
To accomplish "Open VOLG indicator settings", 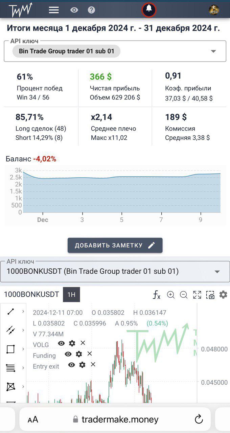I will [72, 343].
